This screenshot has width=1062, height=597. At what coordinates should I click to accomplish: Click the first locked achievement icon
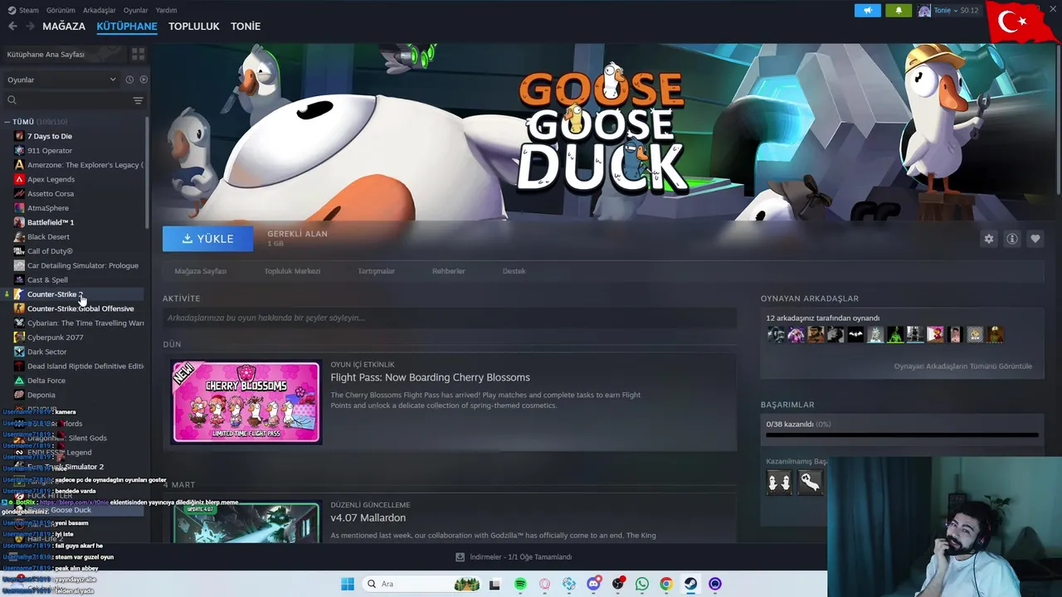(779, 482)
